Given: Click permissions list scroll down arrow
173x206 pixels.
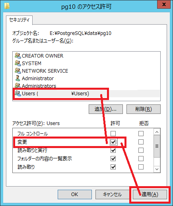Looking at the screenshot, I should click(157, 169).
